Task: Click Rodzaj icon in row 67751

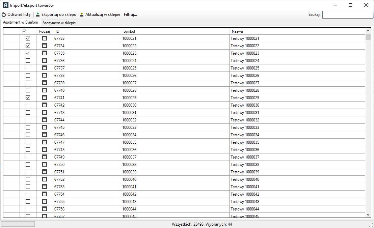Action: [45, 172]
